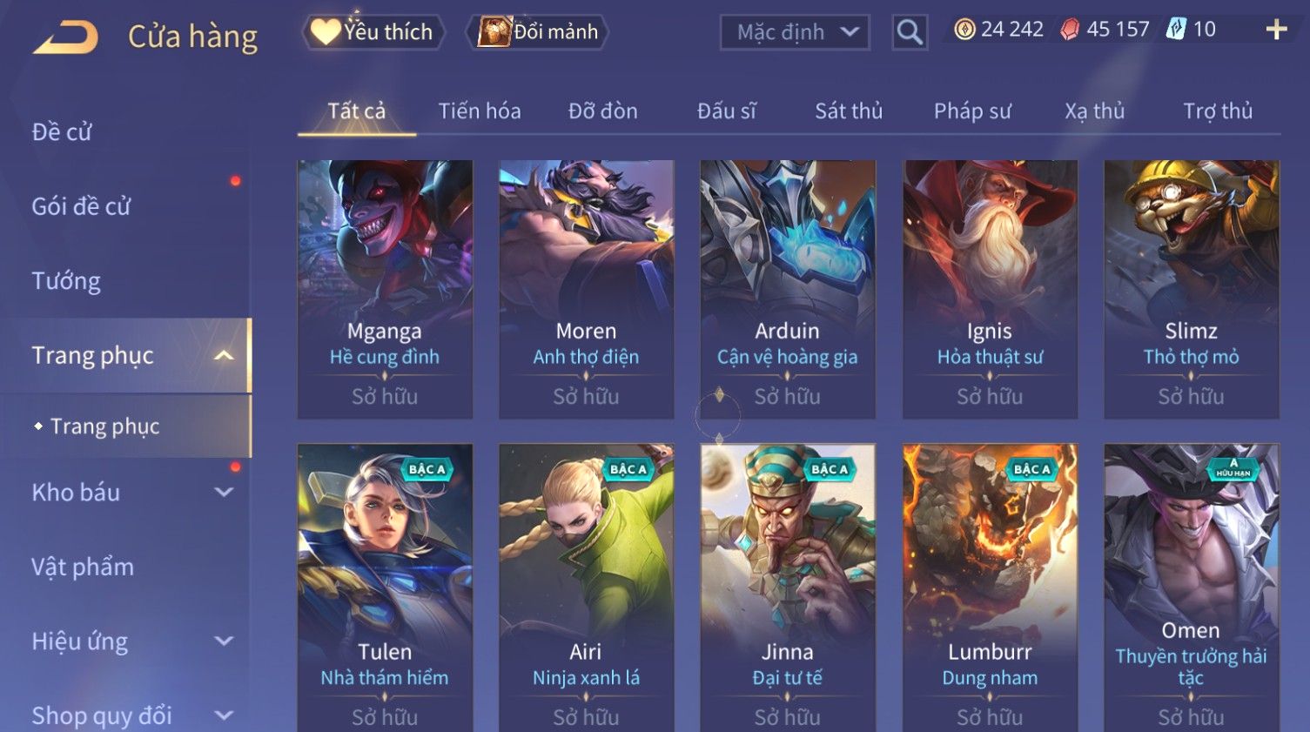Click the gold coin currency icon
The height and width of the screenshot is (732, 1310).
coord(964,30)
